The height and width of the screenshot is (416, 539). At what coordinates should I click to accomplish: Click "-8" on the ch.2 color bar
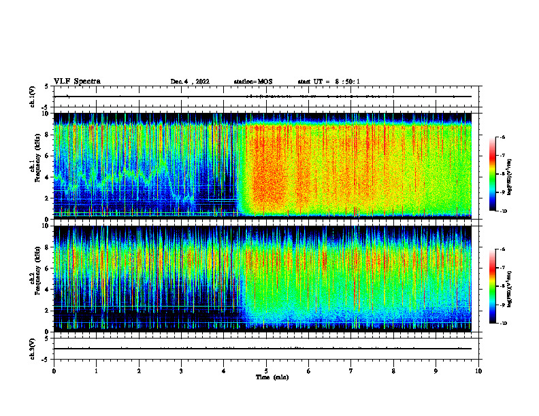502,286
